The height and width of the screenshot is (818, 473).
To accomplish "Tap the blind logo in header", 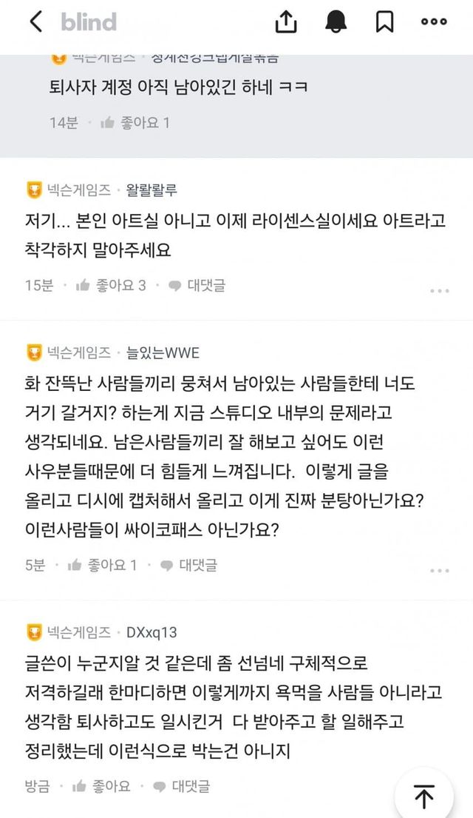I will 89,22.
